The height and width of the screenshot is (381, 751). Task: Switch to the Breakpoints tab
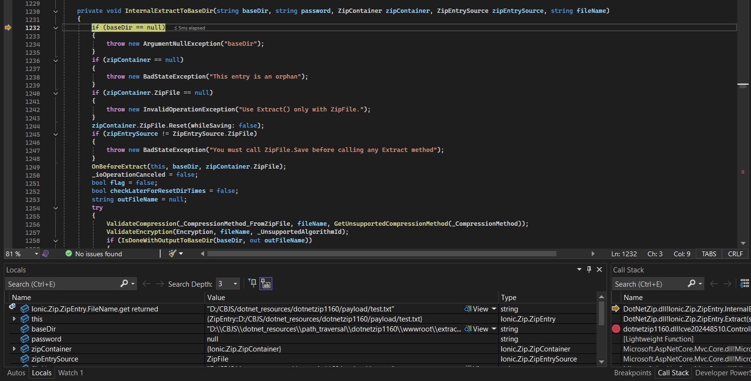(632, 373)
